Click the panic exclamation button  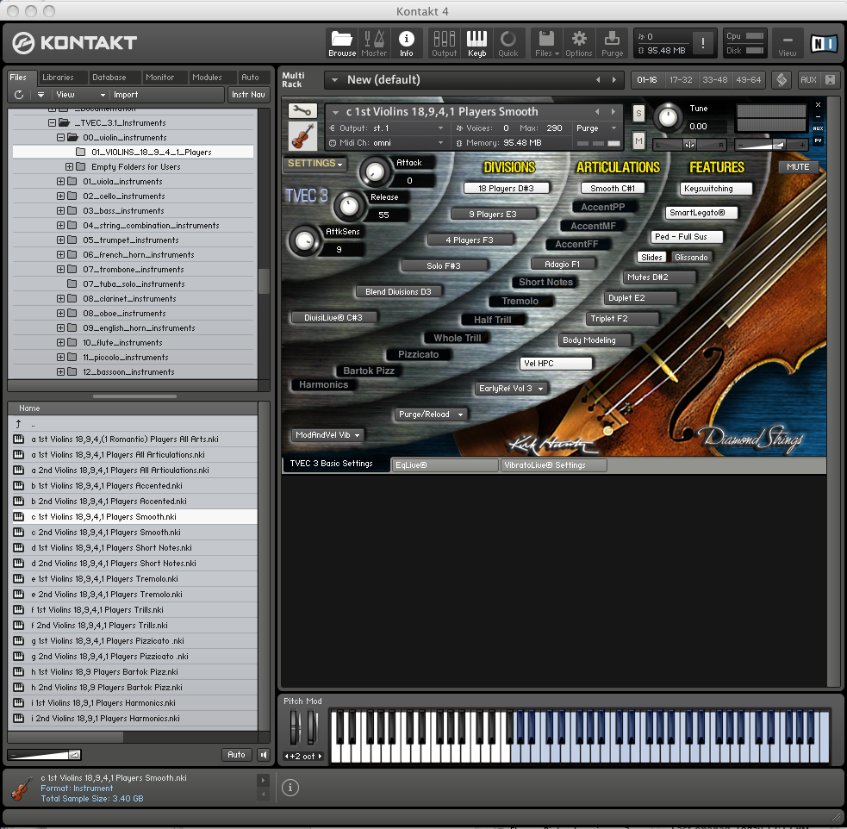(x=702, y=43)
